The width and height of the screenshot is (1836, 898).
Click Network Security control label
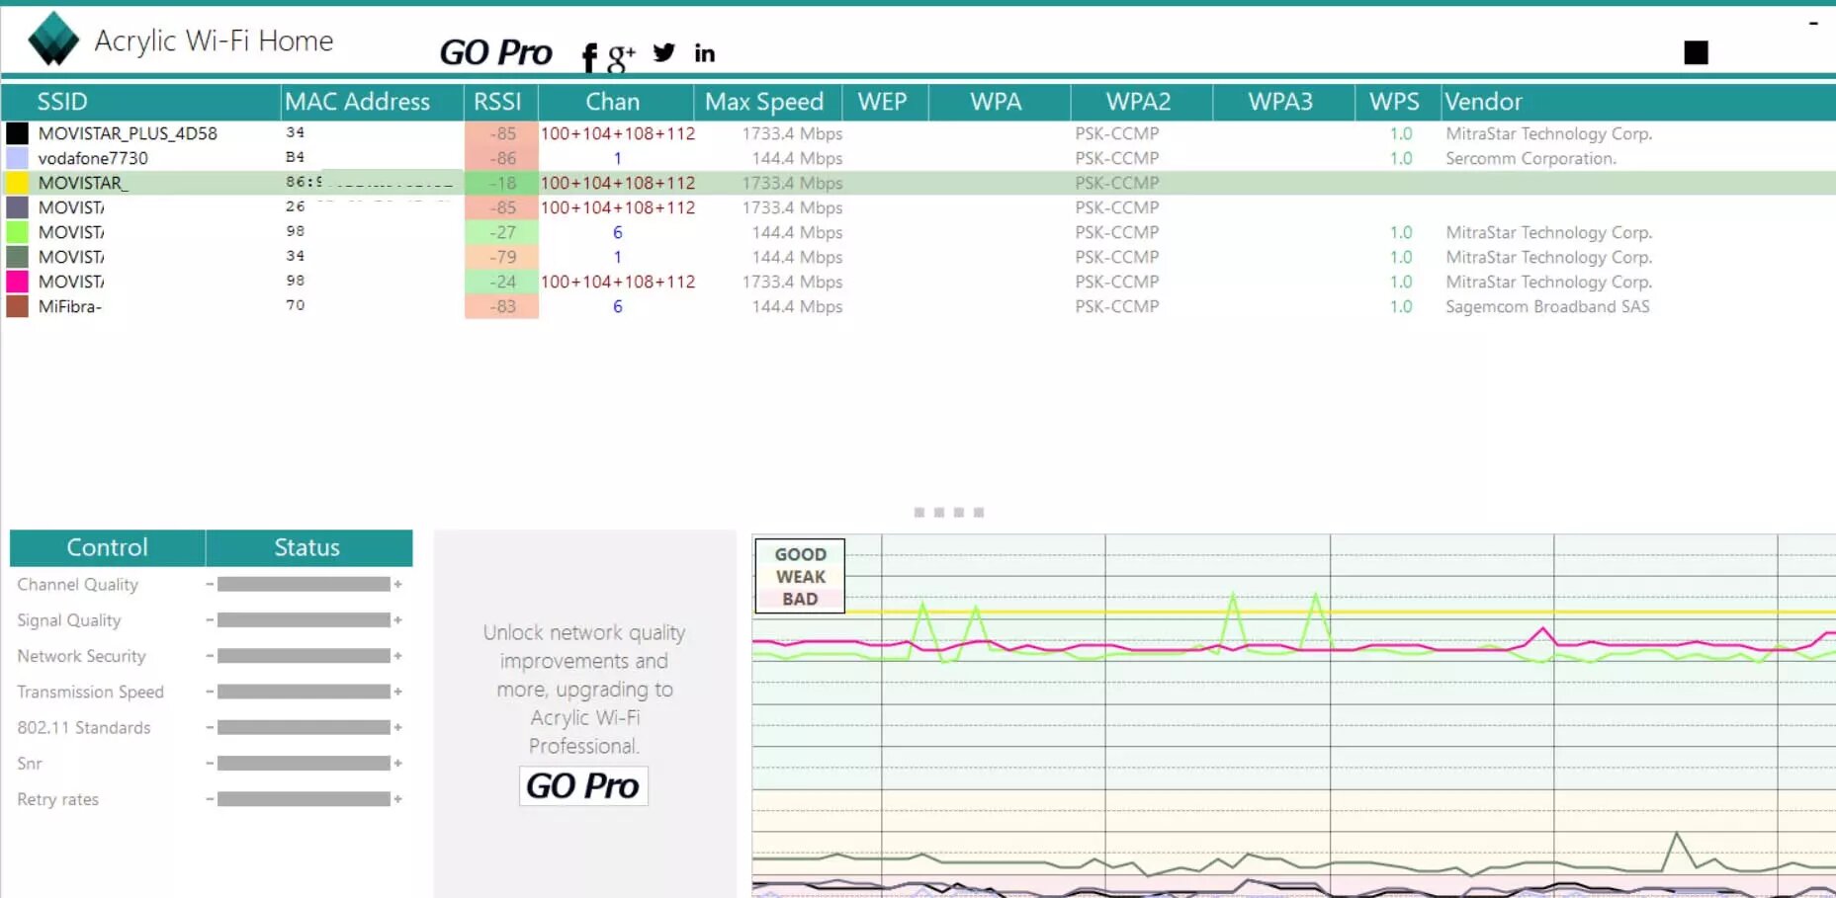pyautogui.click(x=81, y=656)
